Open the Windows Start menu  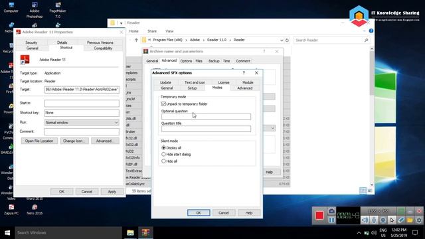[x=7, y=232]
